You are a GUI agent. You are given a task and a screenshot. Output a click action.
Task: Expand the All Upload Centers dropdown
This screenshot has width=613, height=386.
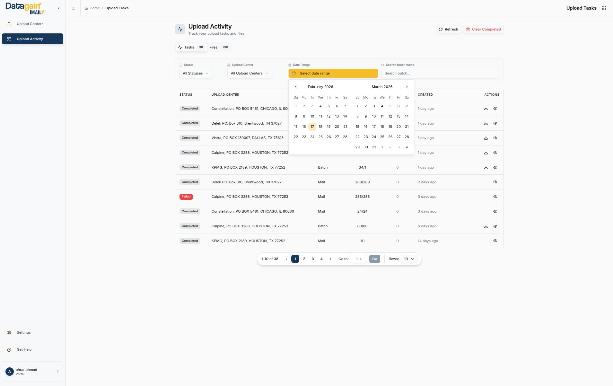[249, 74]
